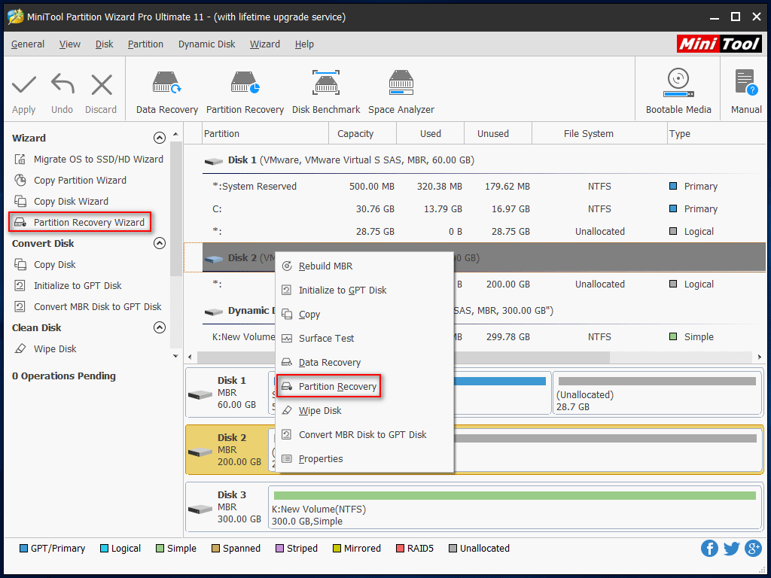Click the Apply checkmark icon
The height and width of the screenshot is (578, 771).
coord(23,85)
